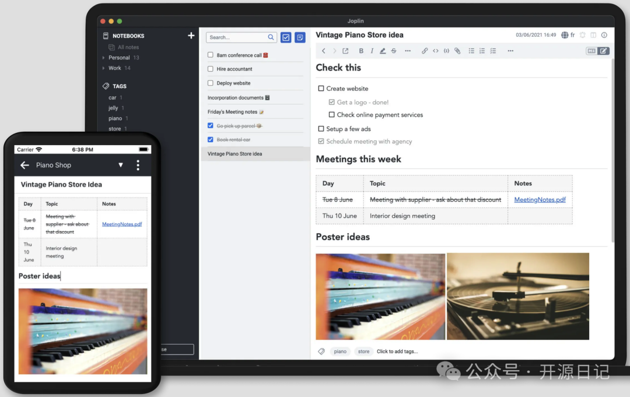Image resolution: width=630 pixels, height=397 pixels.
Task: Tick the Setup a few ads checkbox
Action: [321, 129]
